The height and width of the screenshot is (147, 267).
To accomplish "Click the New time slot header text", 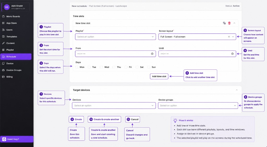I will 83,23.
